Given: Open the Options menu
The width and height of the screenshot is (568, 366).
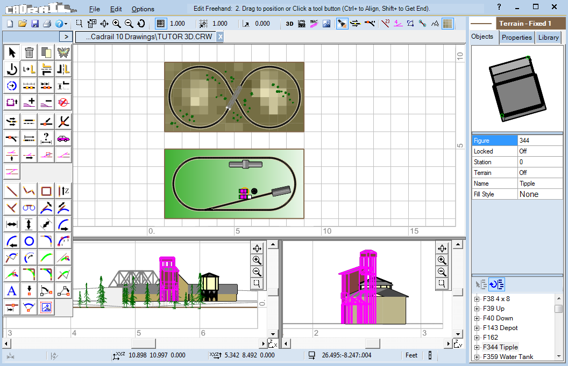Looking at the screenshot, I should coord(143,9).
